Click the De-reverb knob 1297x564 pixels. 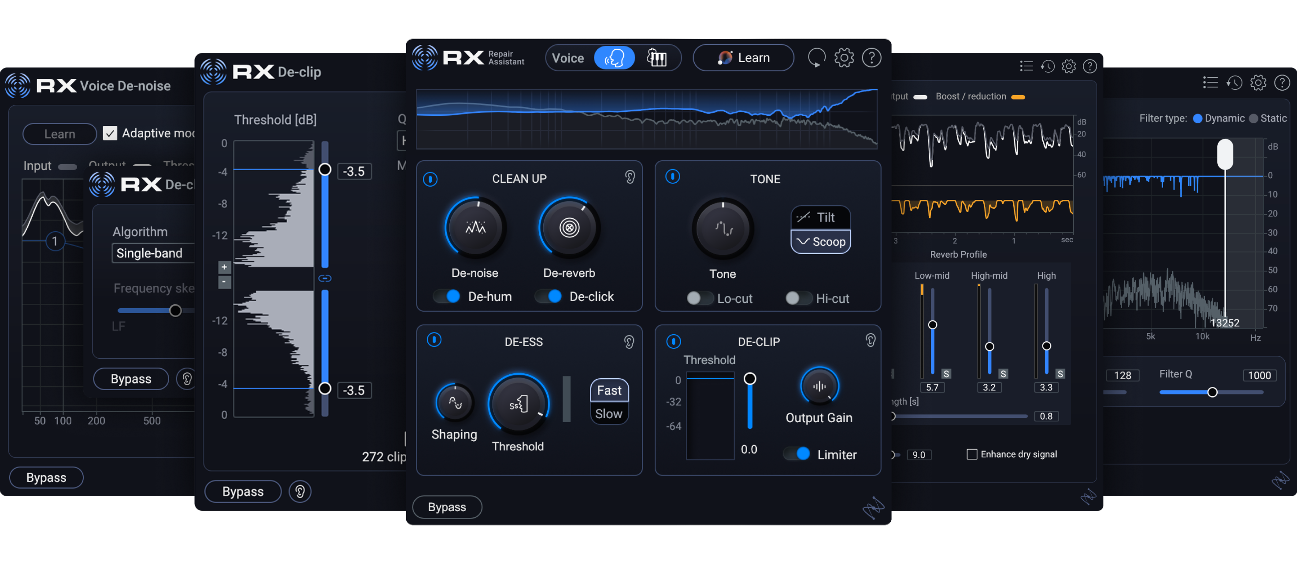coord(570,228)
